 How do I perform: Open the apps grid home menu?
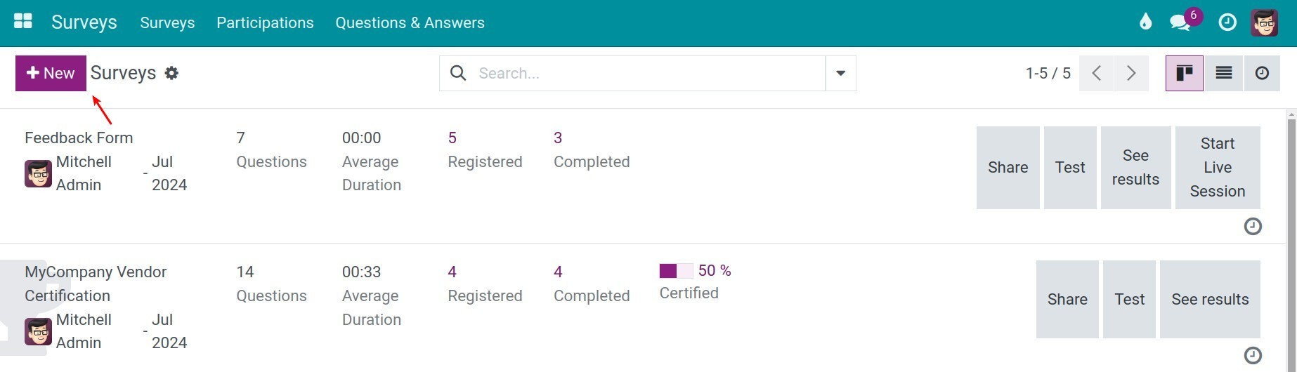click(x=23, y=21)
